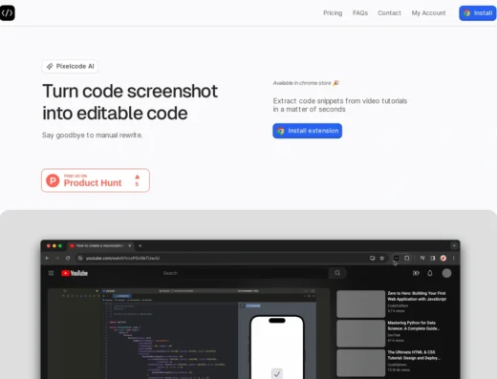Open the Extensions puzzle icon
This screenshot has height=379, width=497.
pyautogui.click(x=407, y=258)
